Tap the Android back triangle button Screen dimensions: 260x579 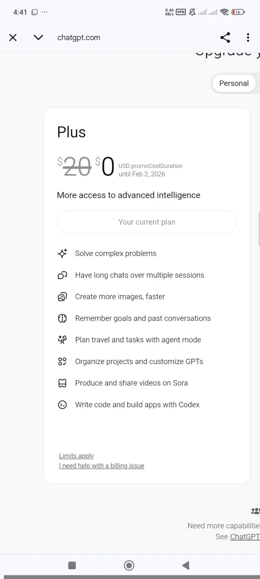click(x=186, y=565)
